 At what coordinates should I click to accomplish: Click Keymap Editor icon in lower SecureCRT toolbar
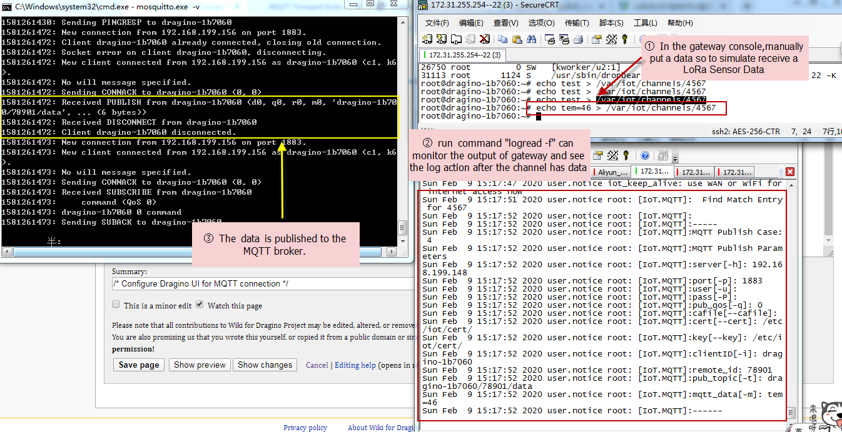pos(612,155)
